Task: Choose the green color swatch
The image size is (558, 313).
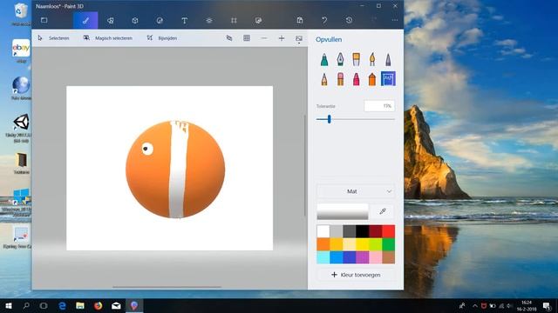Action: (388, 244)
